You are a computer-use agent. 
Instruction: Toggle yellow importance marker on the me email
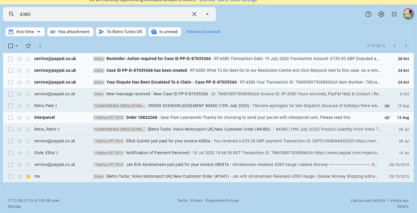(28, 176)
